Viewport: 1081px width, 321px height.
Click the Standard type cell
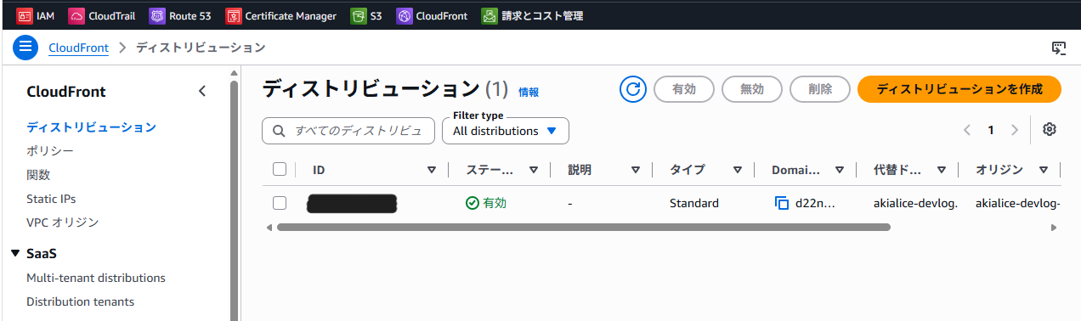point(694,203)
